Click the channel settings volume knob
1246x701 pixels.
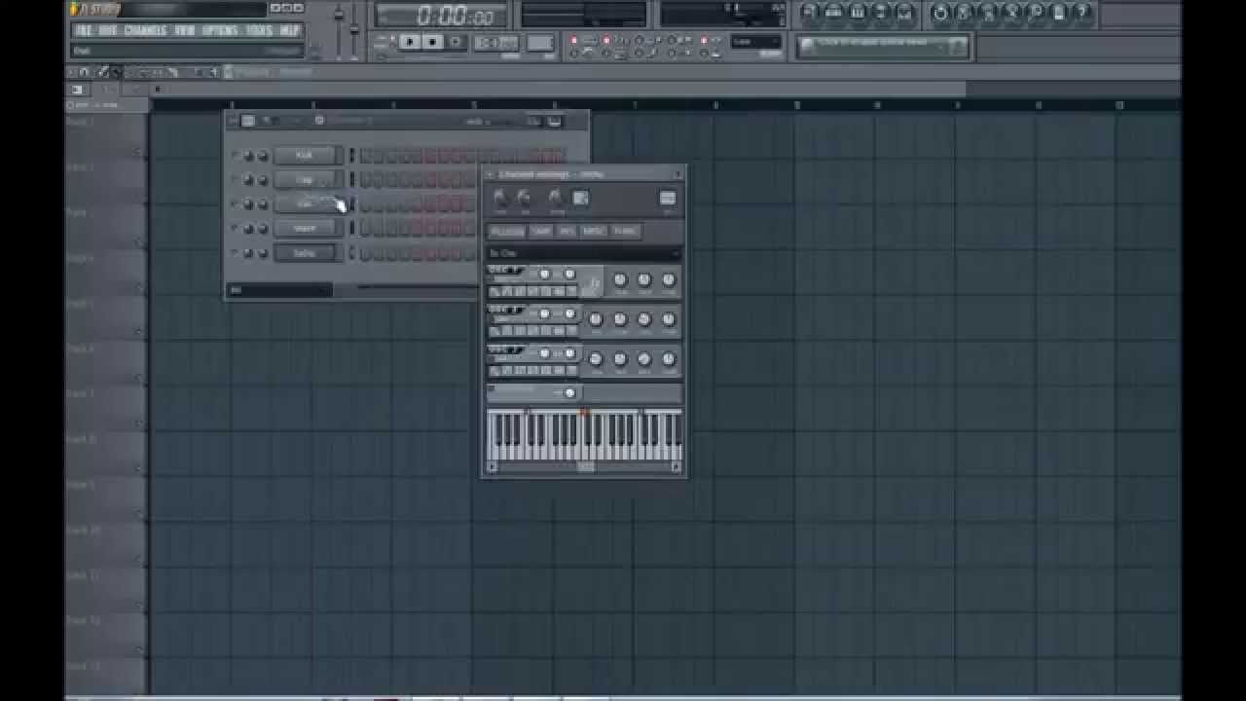click(x=524, y=198)
